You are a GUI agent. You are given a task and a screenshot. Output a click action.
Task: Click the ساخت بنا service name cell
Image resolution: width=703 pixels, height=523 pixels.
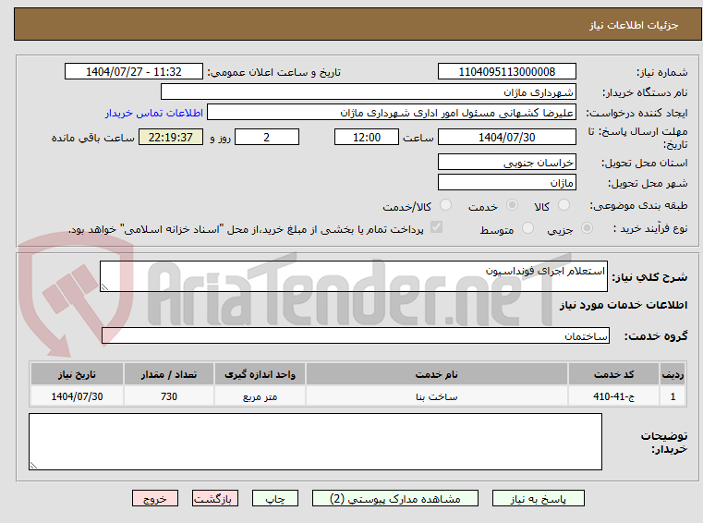click(x=437, y=396)
